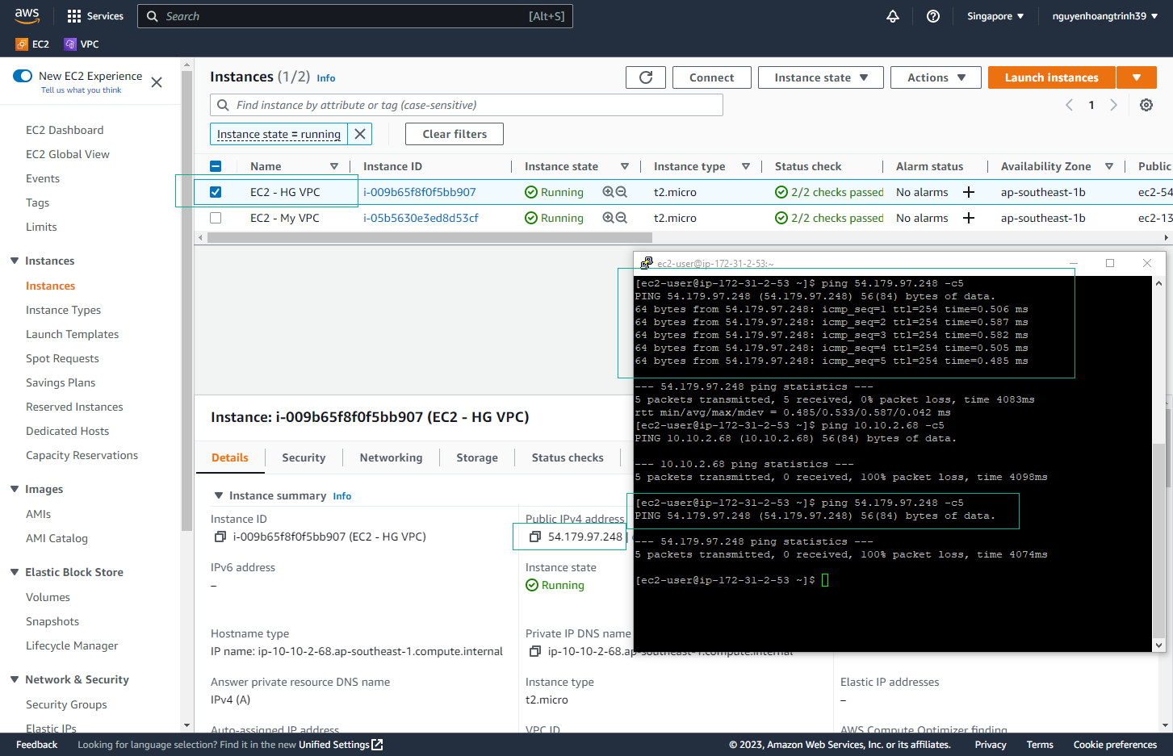This screenshot has height=756, width=1173.
Task: Open the Actions dropdown
Action: coord(936,77)
